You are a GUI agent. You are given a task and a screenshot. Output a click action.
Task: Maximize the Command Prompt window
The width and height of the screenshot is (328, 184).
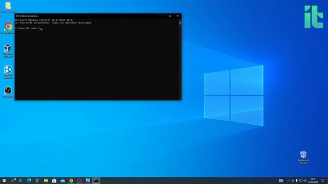[x=170, y=16]
